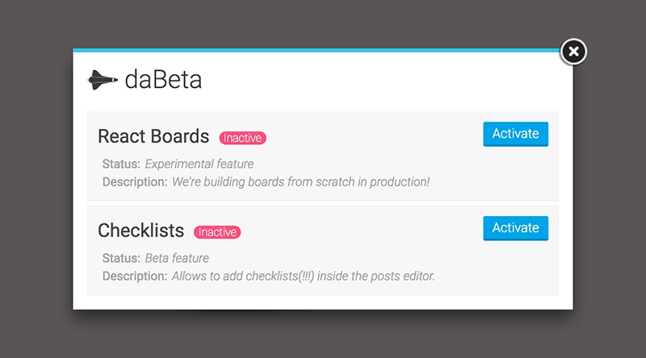Click the Description label under Checklists

[x=135, y=277]
